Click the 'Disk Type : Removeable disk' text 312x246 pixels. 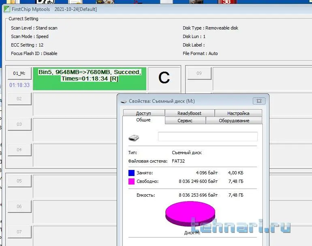pos(210,28)
